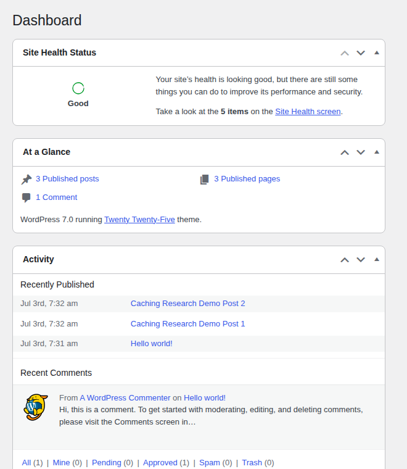This screenshot has width=407, height=469.
Task: Open Caching Research Demo Post 2
Action: pyautogui.click(x=187, y=304)
